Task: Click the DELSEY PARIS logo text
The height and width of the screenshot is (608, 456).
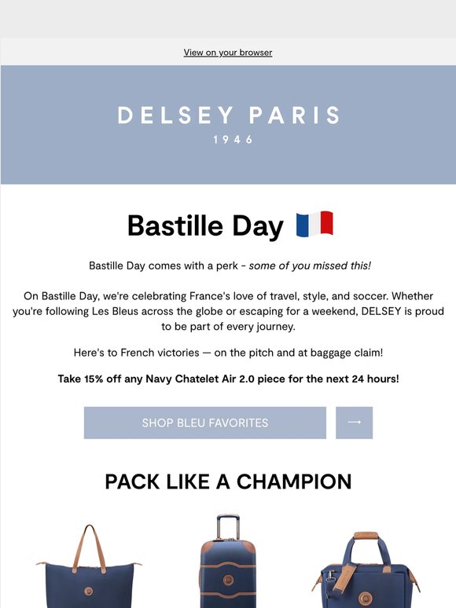Action: point(229,115)
